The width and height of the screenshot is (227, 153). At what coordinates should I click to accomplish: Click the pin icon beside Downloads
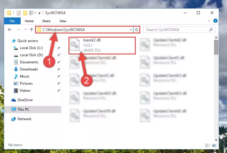[58, 69]
